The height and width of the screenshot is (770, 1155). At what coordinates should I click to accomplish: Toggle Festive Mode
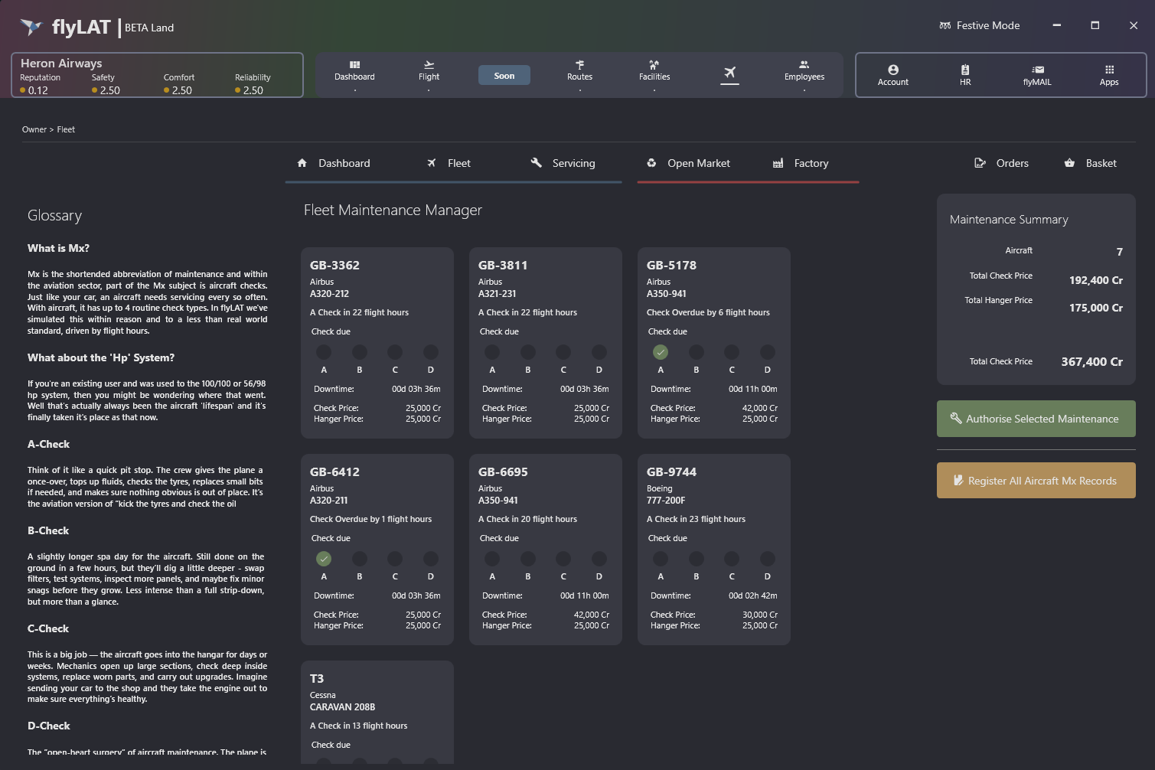[979, 25]
